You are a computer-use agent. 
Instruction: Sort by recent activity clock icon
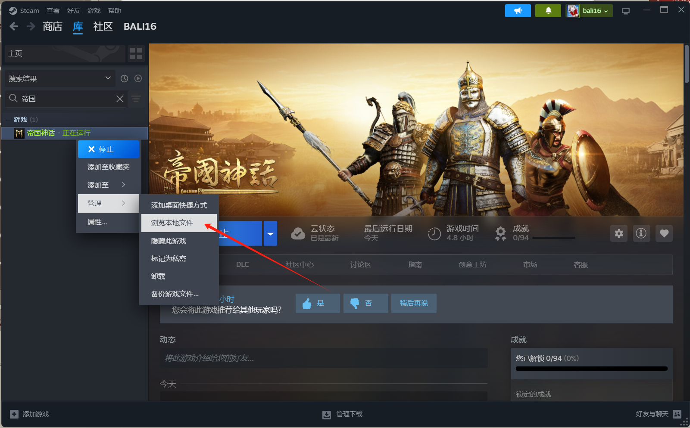[124, 78]
